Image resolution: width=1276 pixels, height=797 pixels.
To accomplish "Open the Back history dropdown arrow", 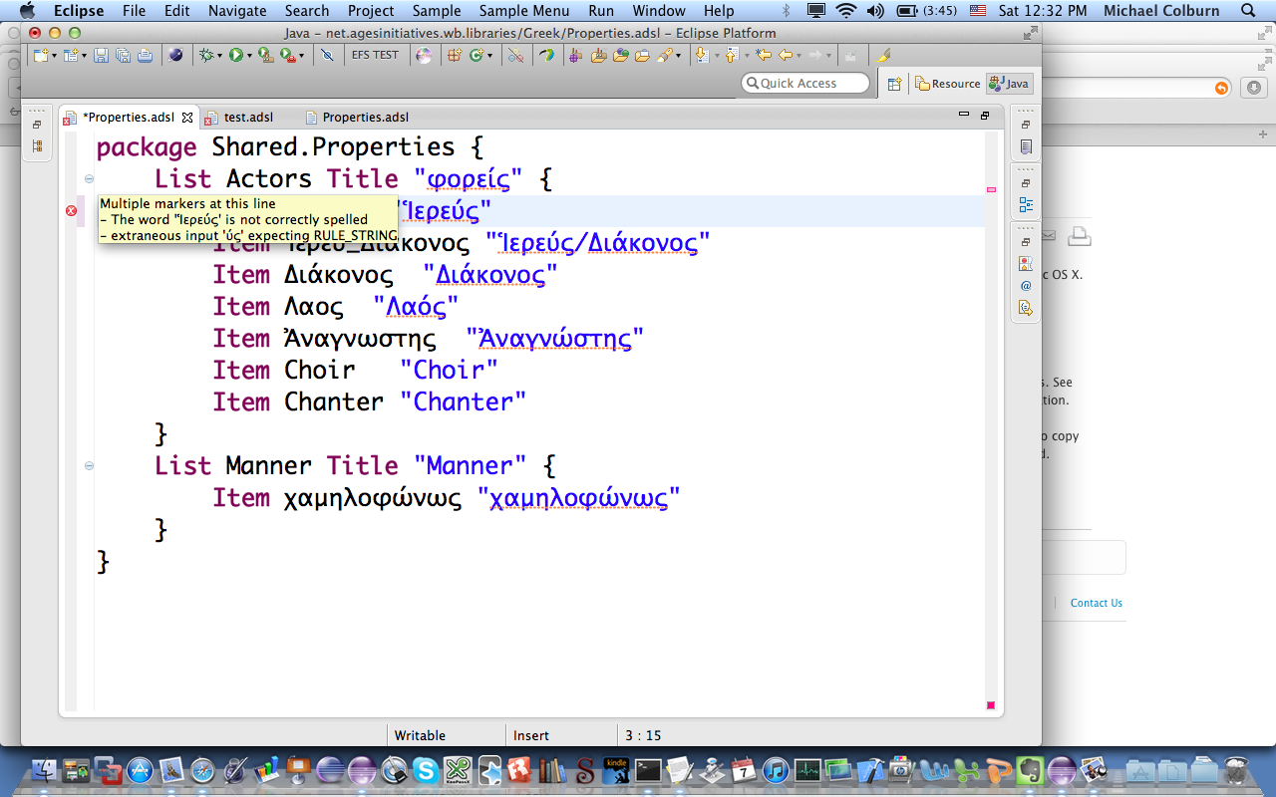I will tap(798, 56).
